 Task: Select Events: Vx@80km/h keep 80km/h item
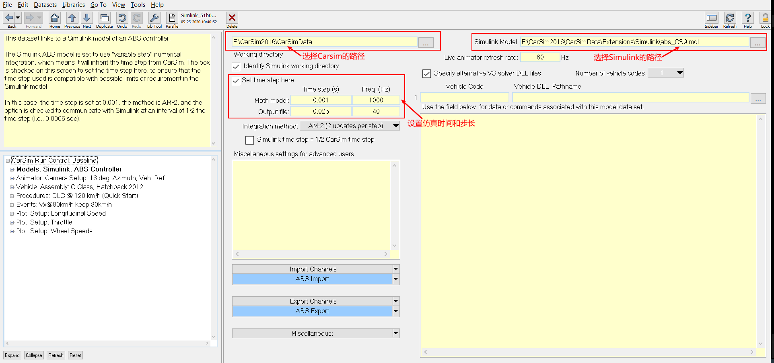pyautogui.click(x=64, y=205)
